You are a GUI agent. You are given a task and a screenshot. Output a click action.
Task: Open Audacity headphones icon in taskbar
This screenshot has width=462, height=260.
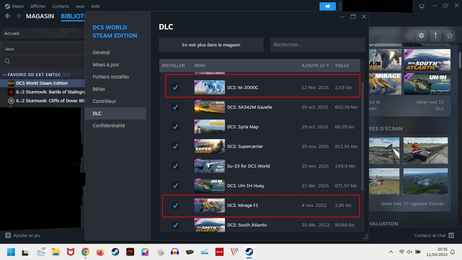click(175, 252)
